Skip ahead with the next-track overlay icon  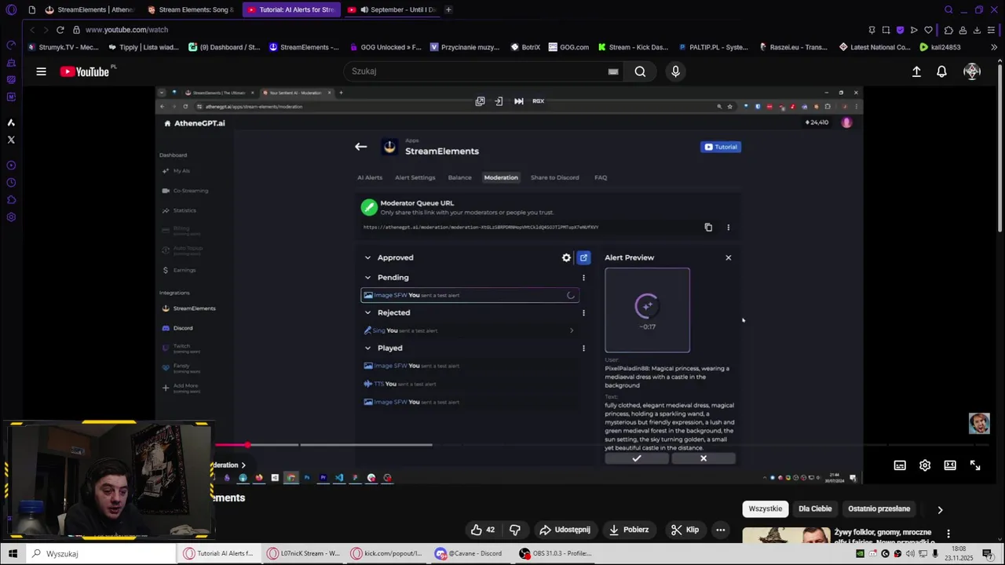[518, 101]
